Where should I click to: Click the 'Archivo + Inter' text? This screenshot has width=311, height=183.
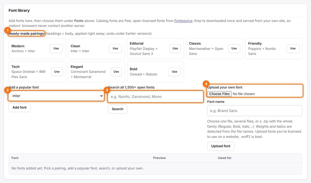click(23, 51)
